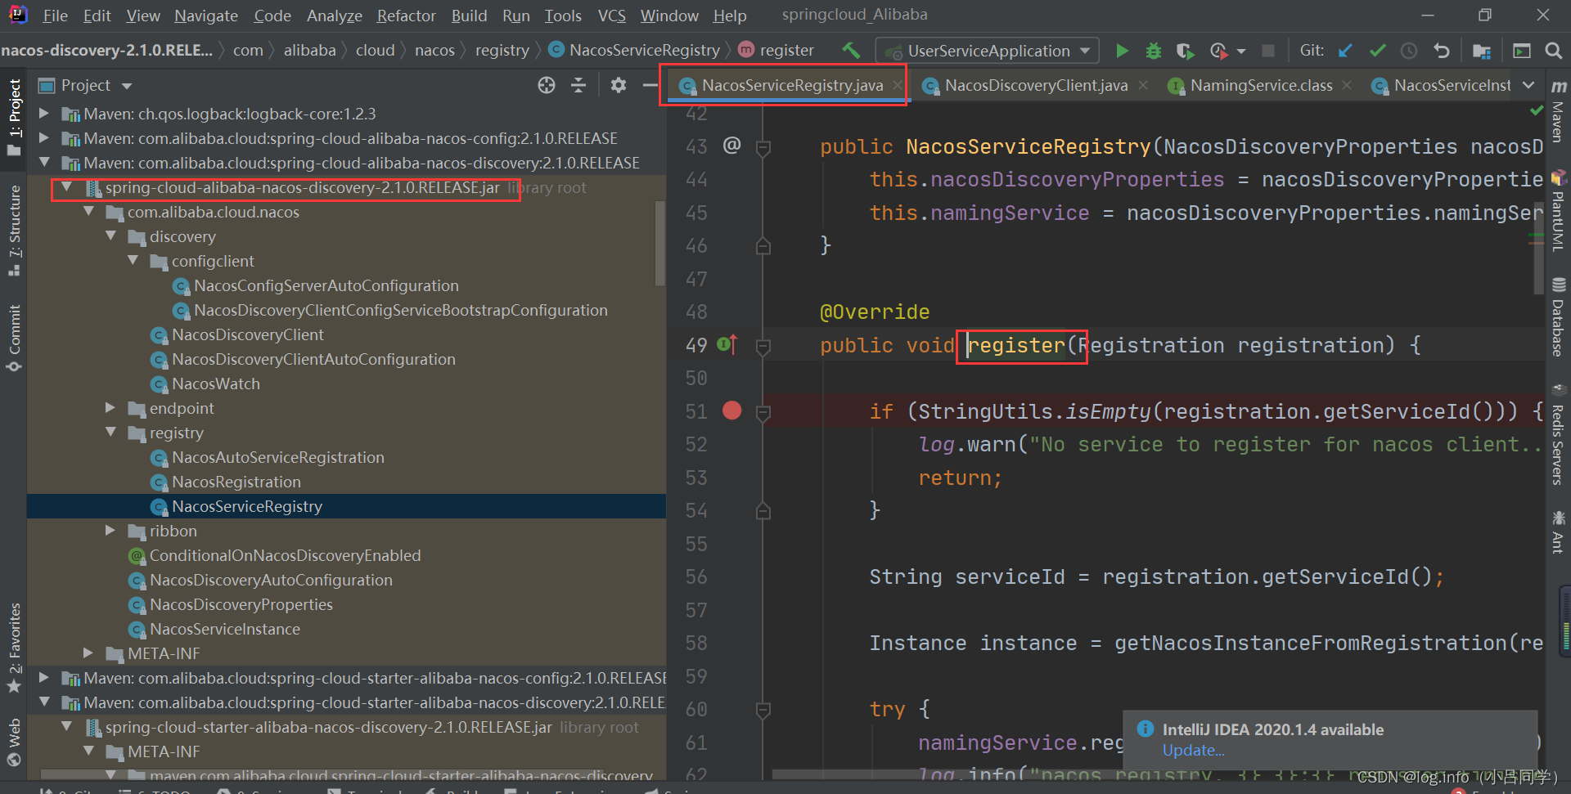Expand the endpoint package
Viewport: 1571px width, 794px height.
coord(110,407)
